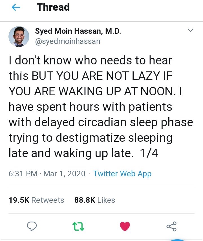
Task: Open Syed Moin Hassan's profile picture
Action: 19,37
